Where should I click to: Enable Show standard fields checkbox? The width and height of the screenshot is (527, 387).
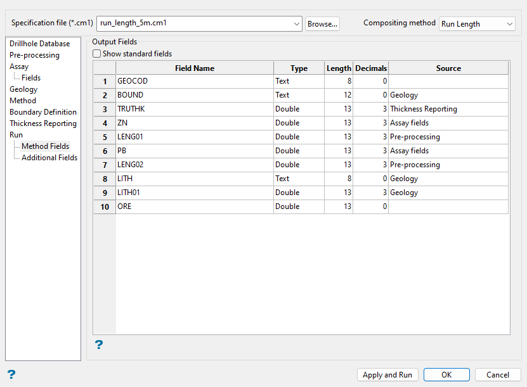click(x=97, y=54)
